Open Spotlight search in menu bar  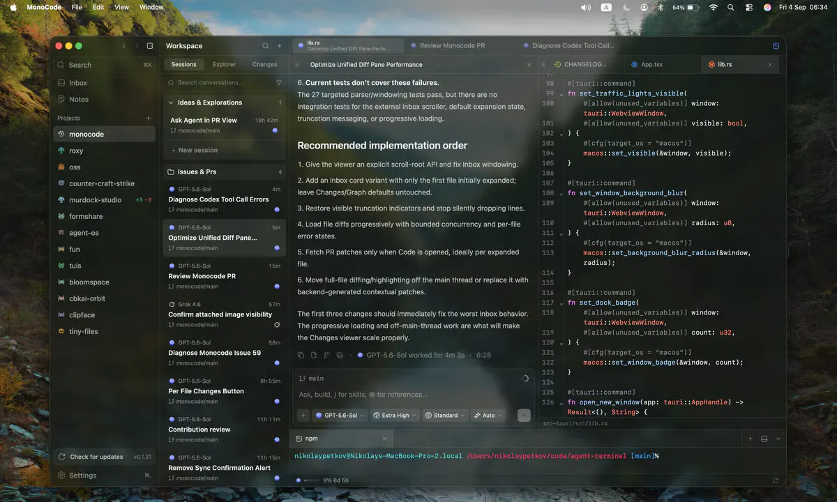(x=731, y=7)
